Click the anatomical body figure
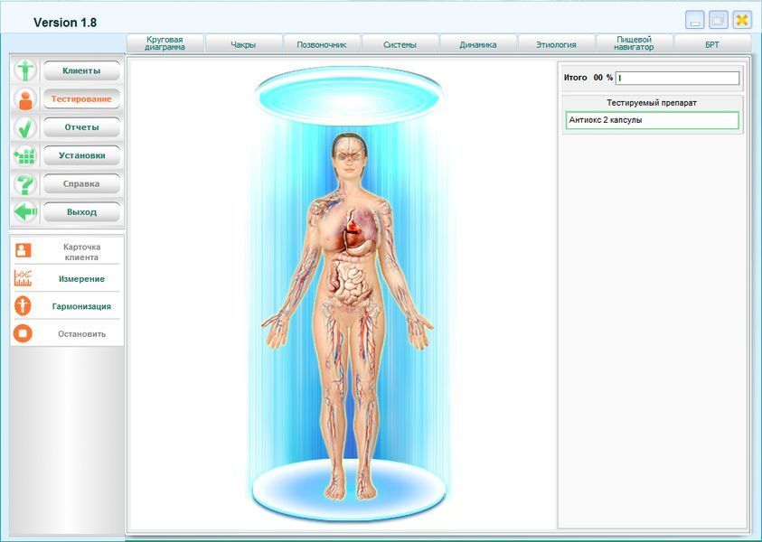The width and height of the screenshot is (762, 542). click(348, 315)
